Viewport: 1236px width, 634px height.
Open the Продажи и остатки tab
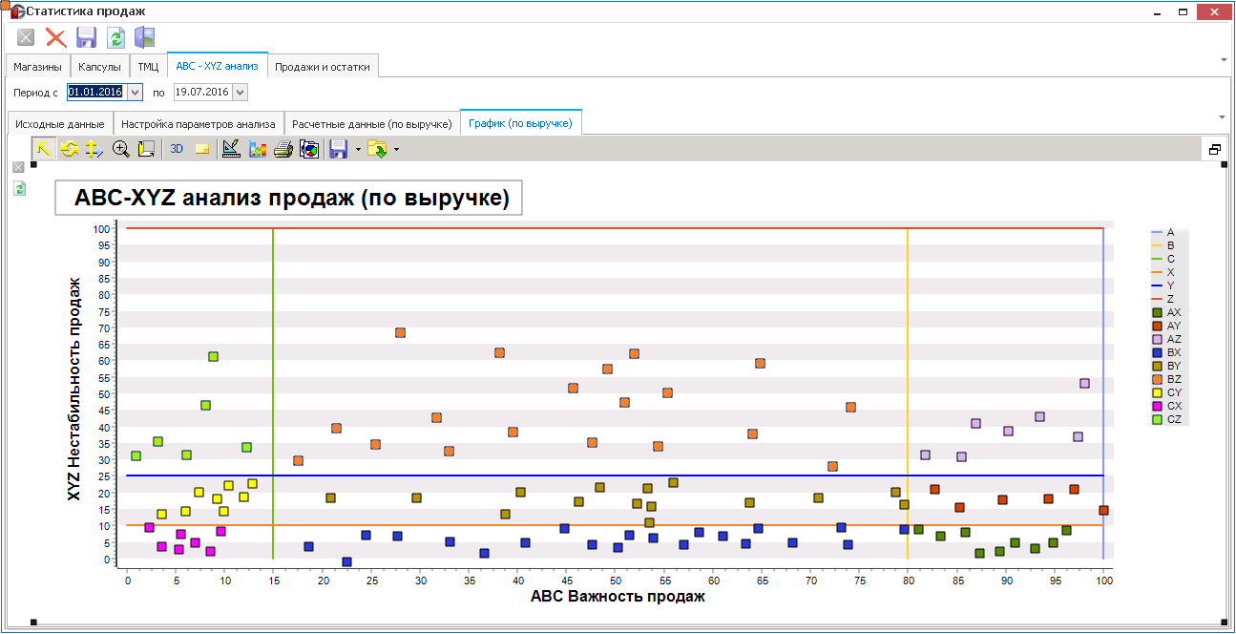[323, 67]
